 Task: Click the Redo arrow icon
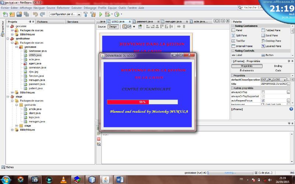(x=42, y=14)
